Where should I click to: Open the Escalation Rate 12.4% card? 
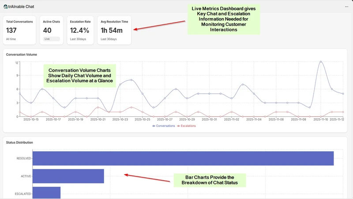pos(80,30)
